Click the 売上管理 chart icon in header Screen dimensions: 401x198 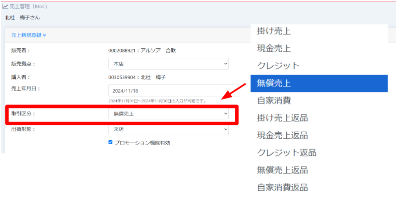coord(5,7)
